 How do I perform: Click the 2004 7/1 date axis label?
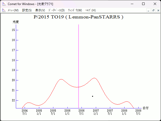point(25,112)
